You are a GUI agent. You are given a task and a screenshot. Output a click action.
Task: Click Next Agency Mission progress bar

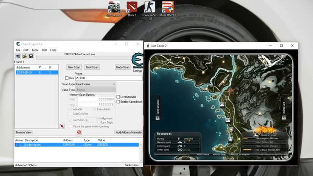point(249,138)
